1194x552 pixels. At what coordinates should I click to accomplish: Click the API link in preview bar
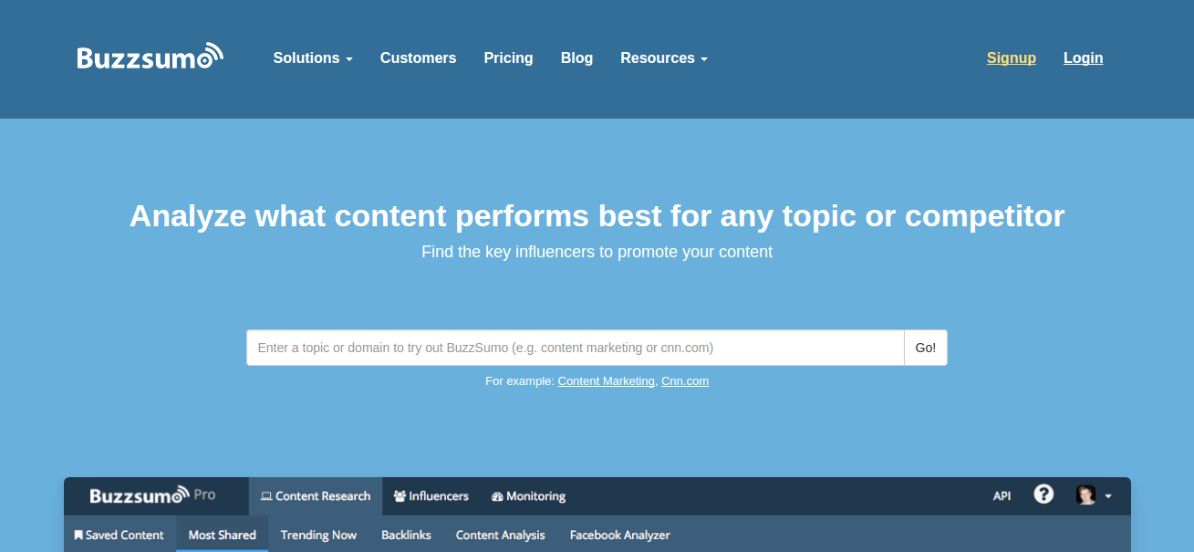pyautogui.click(x=1002, y=496)
